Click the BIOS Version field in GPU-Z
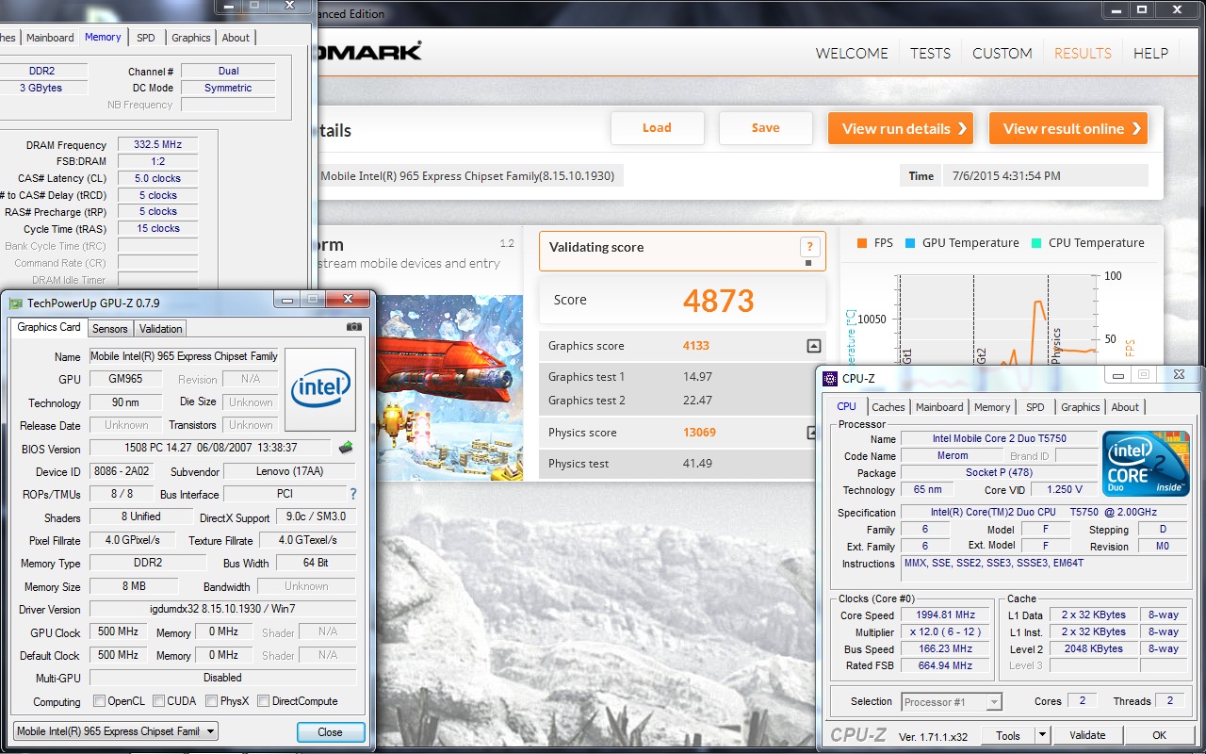Image resolution: width=1206 pixels, height=754 pixels. (x=209, y=449)
